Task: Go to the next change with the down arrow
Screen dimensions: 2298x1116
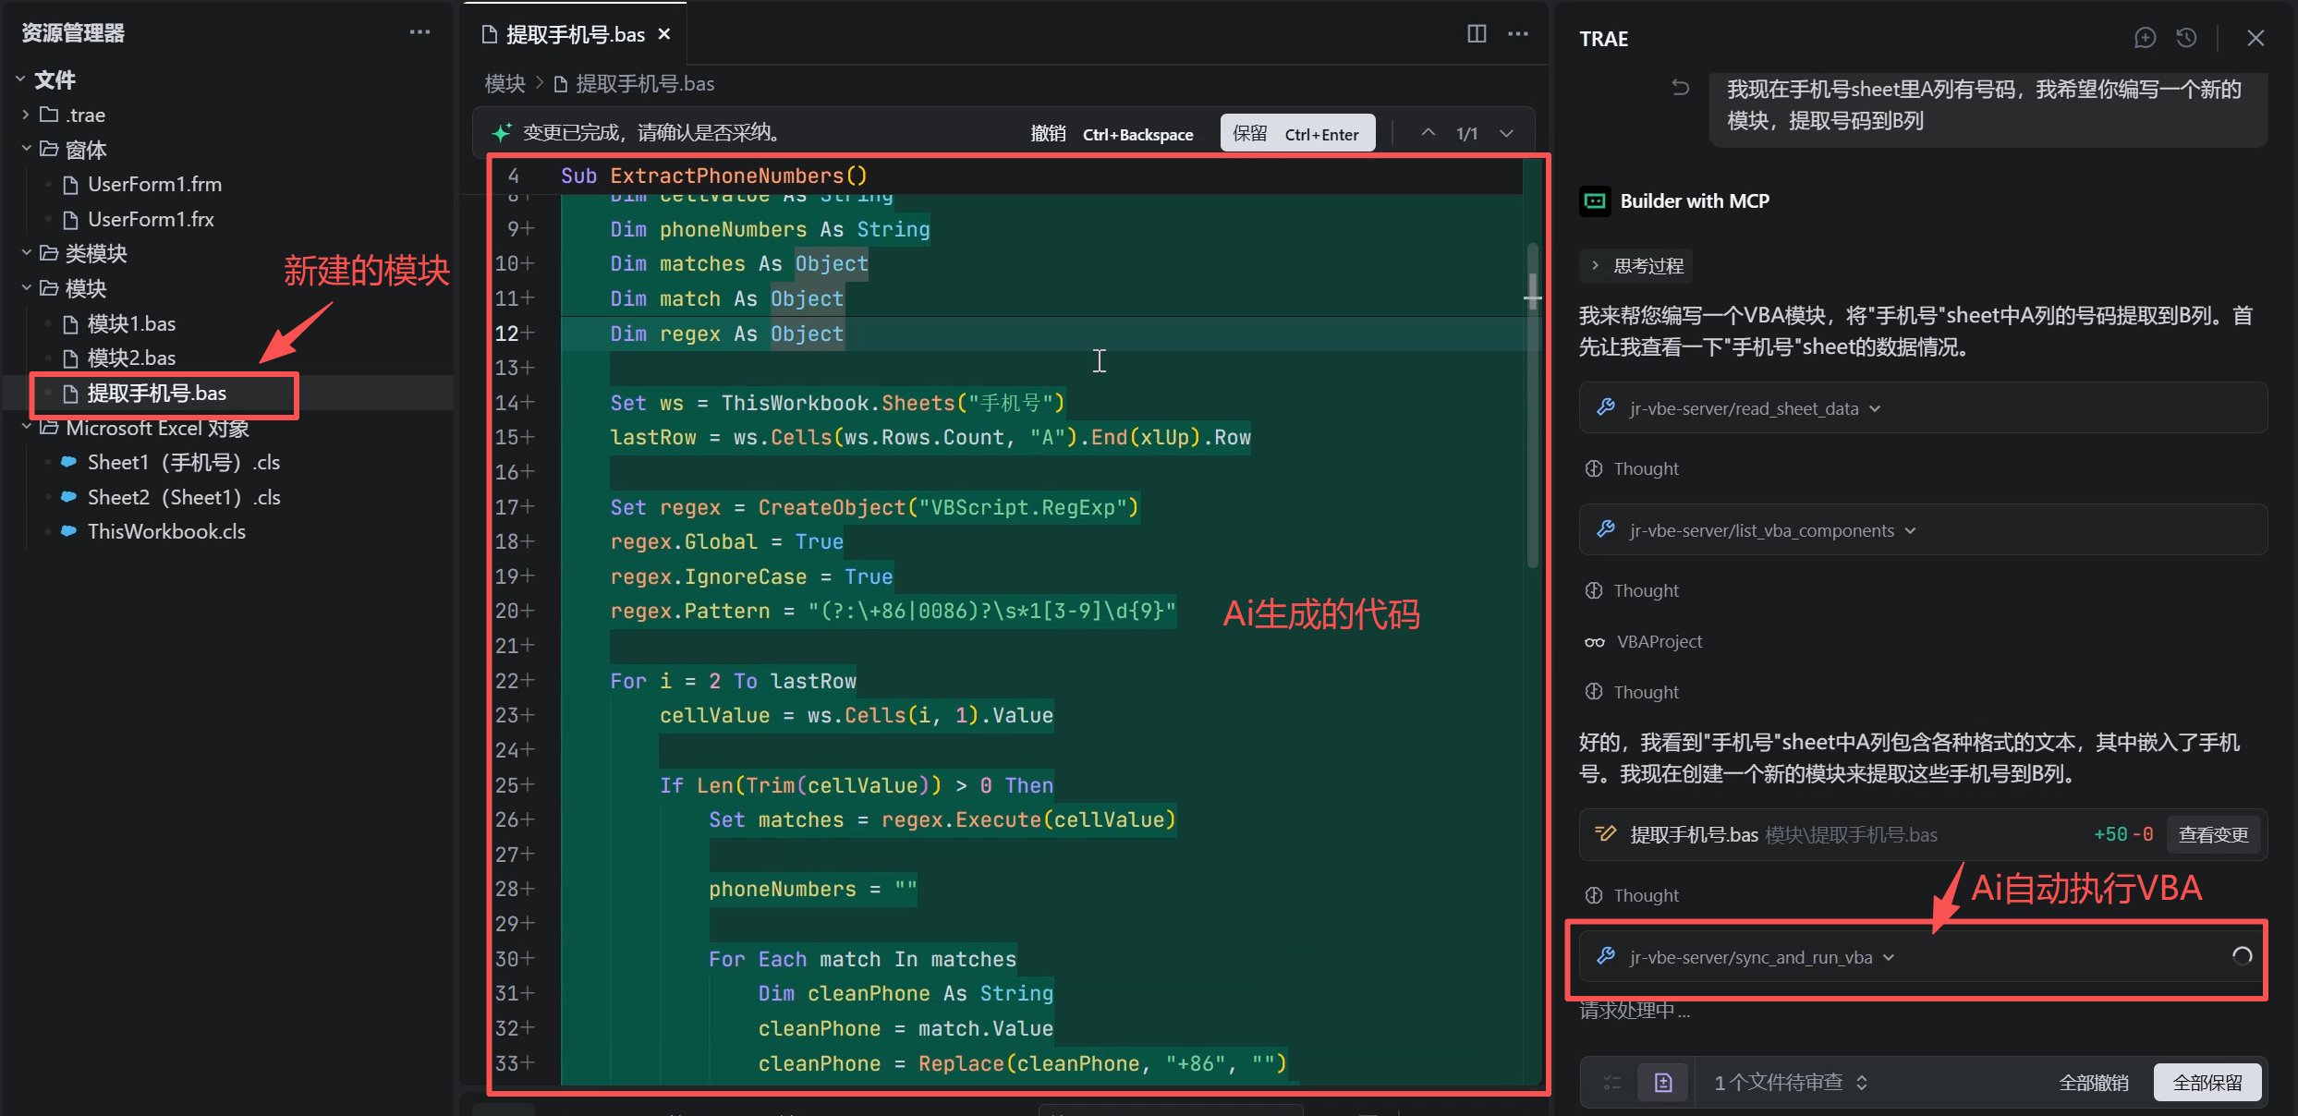Action: tap(1506, 133)
